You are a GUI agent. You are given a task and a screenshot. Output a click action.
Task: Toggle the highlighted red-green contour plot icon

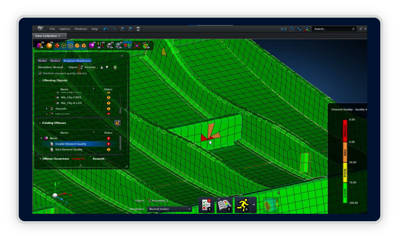pyautogui.click(x=128, y=45)
